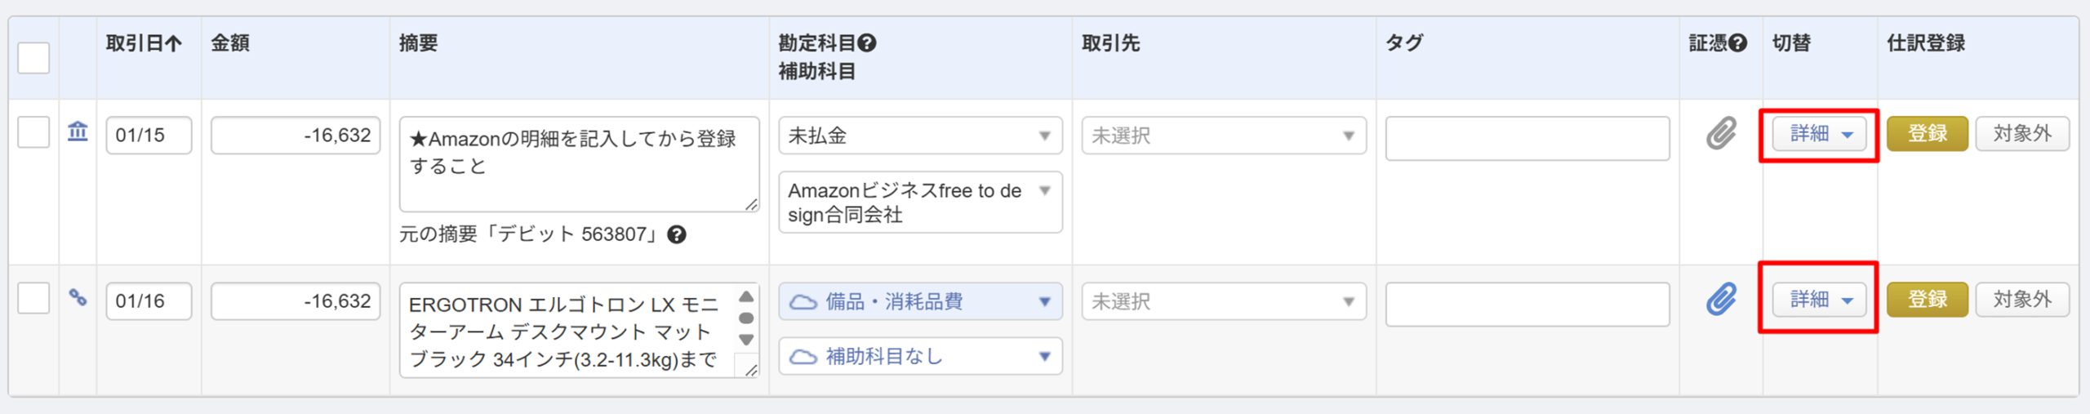Click the help icon next to 勘定科目

click(867, 43)
